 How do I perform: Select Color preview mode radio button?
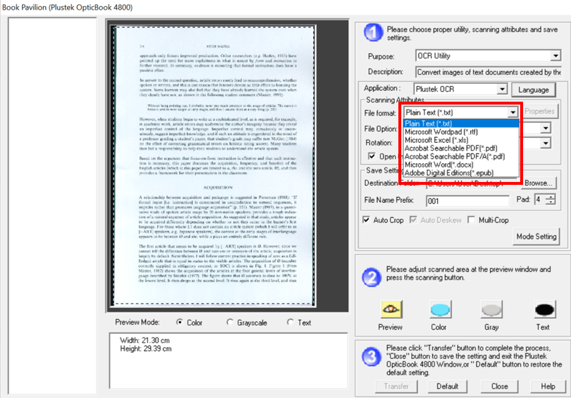coord(180,322)
